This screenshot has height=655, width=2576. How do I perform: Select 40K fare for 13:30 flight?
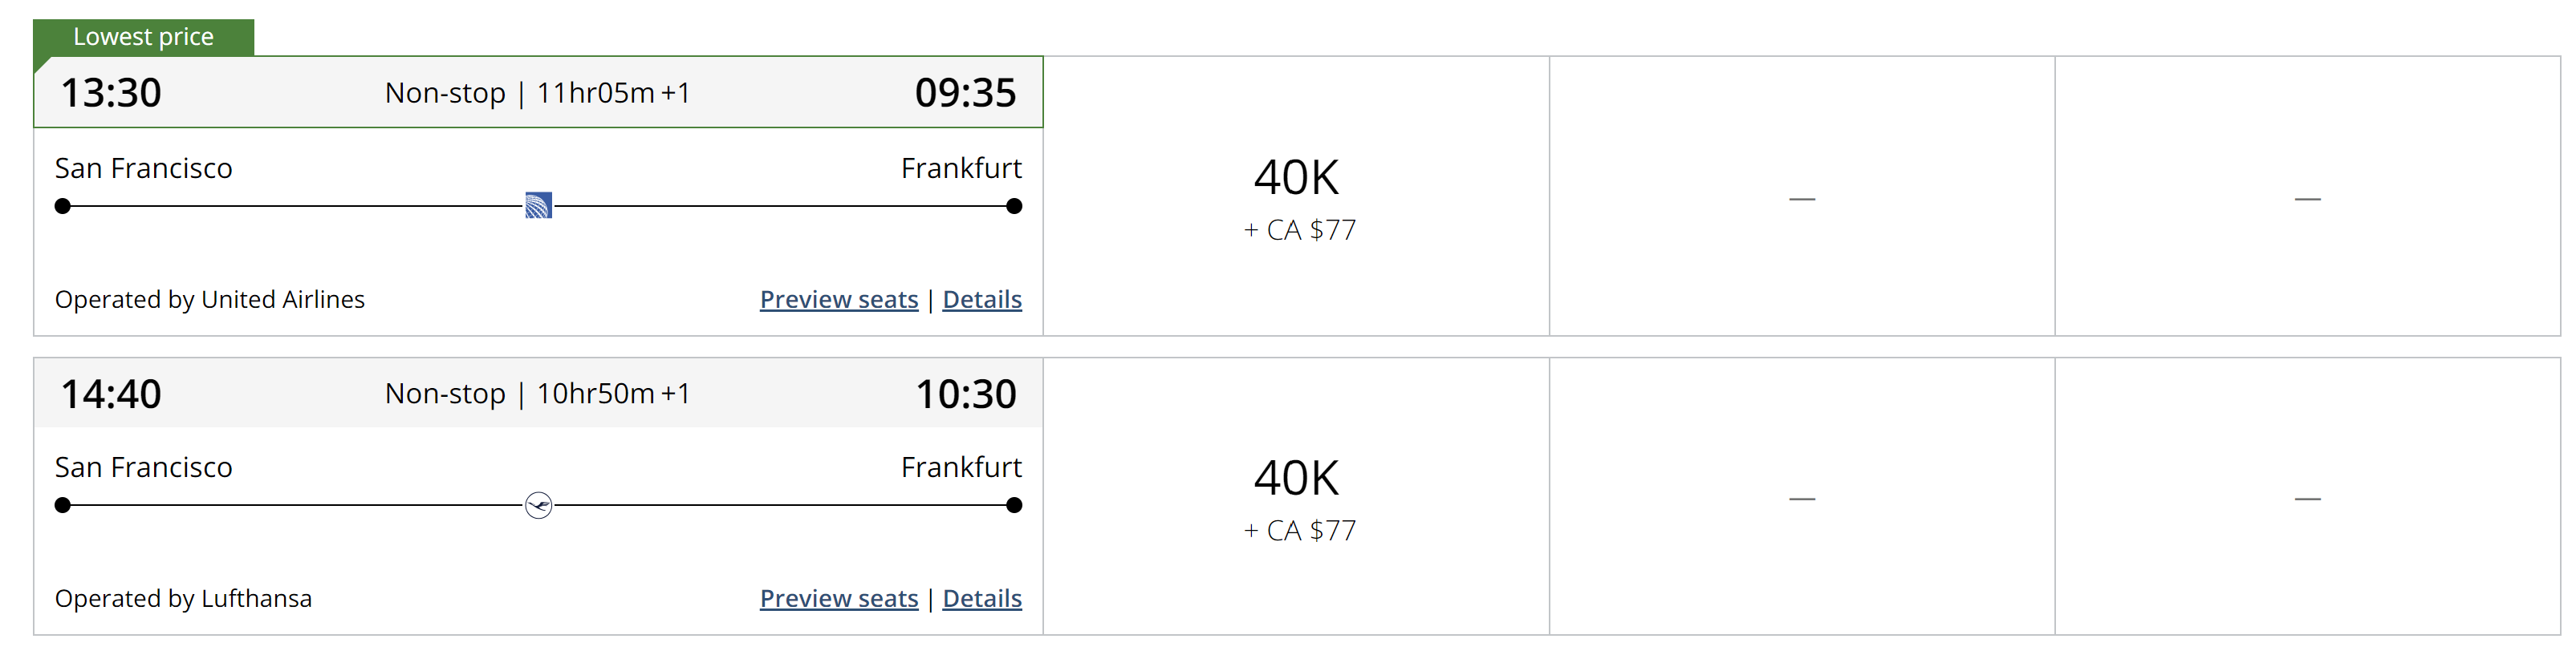1296,196
